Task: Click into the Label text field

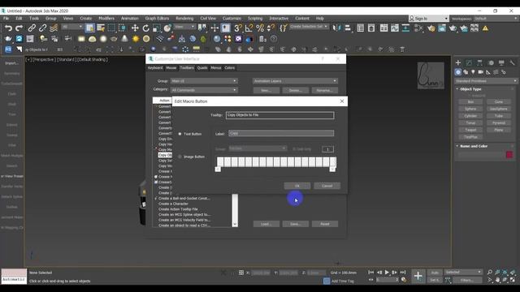Action: (281, 133)
